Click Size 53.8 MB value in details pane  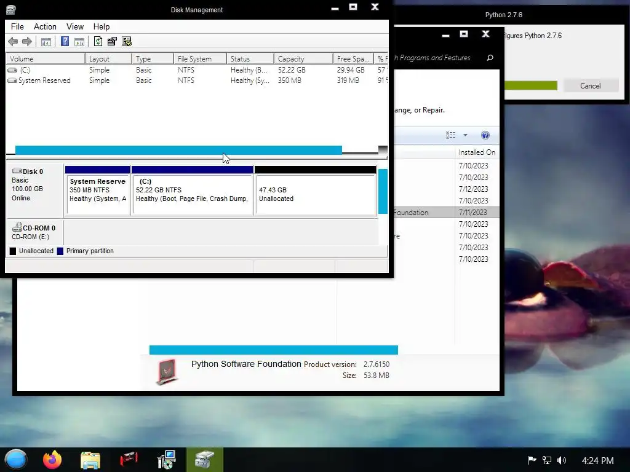click(377, 376)
